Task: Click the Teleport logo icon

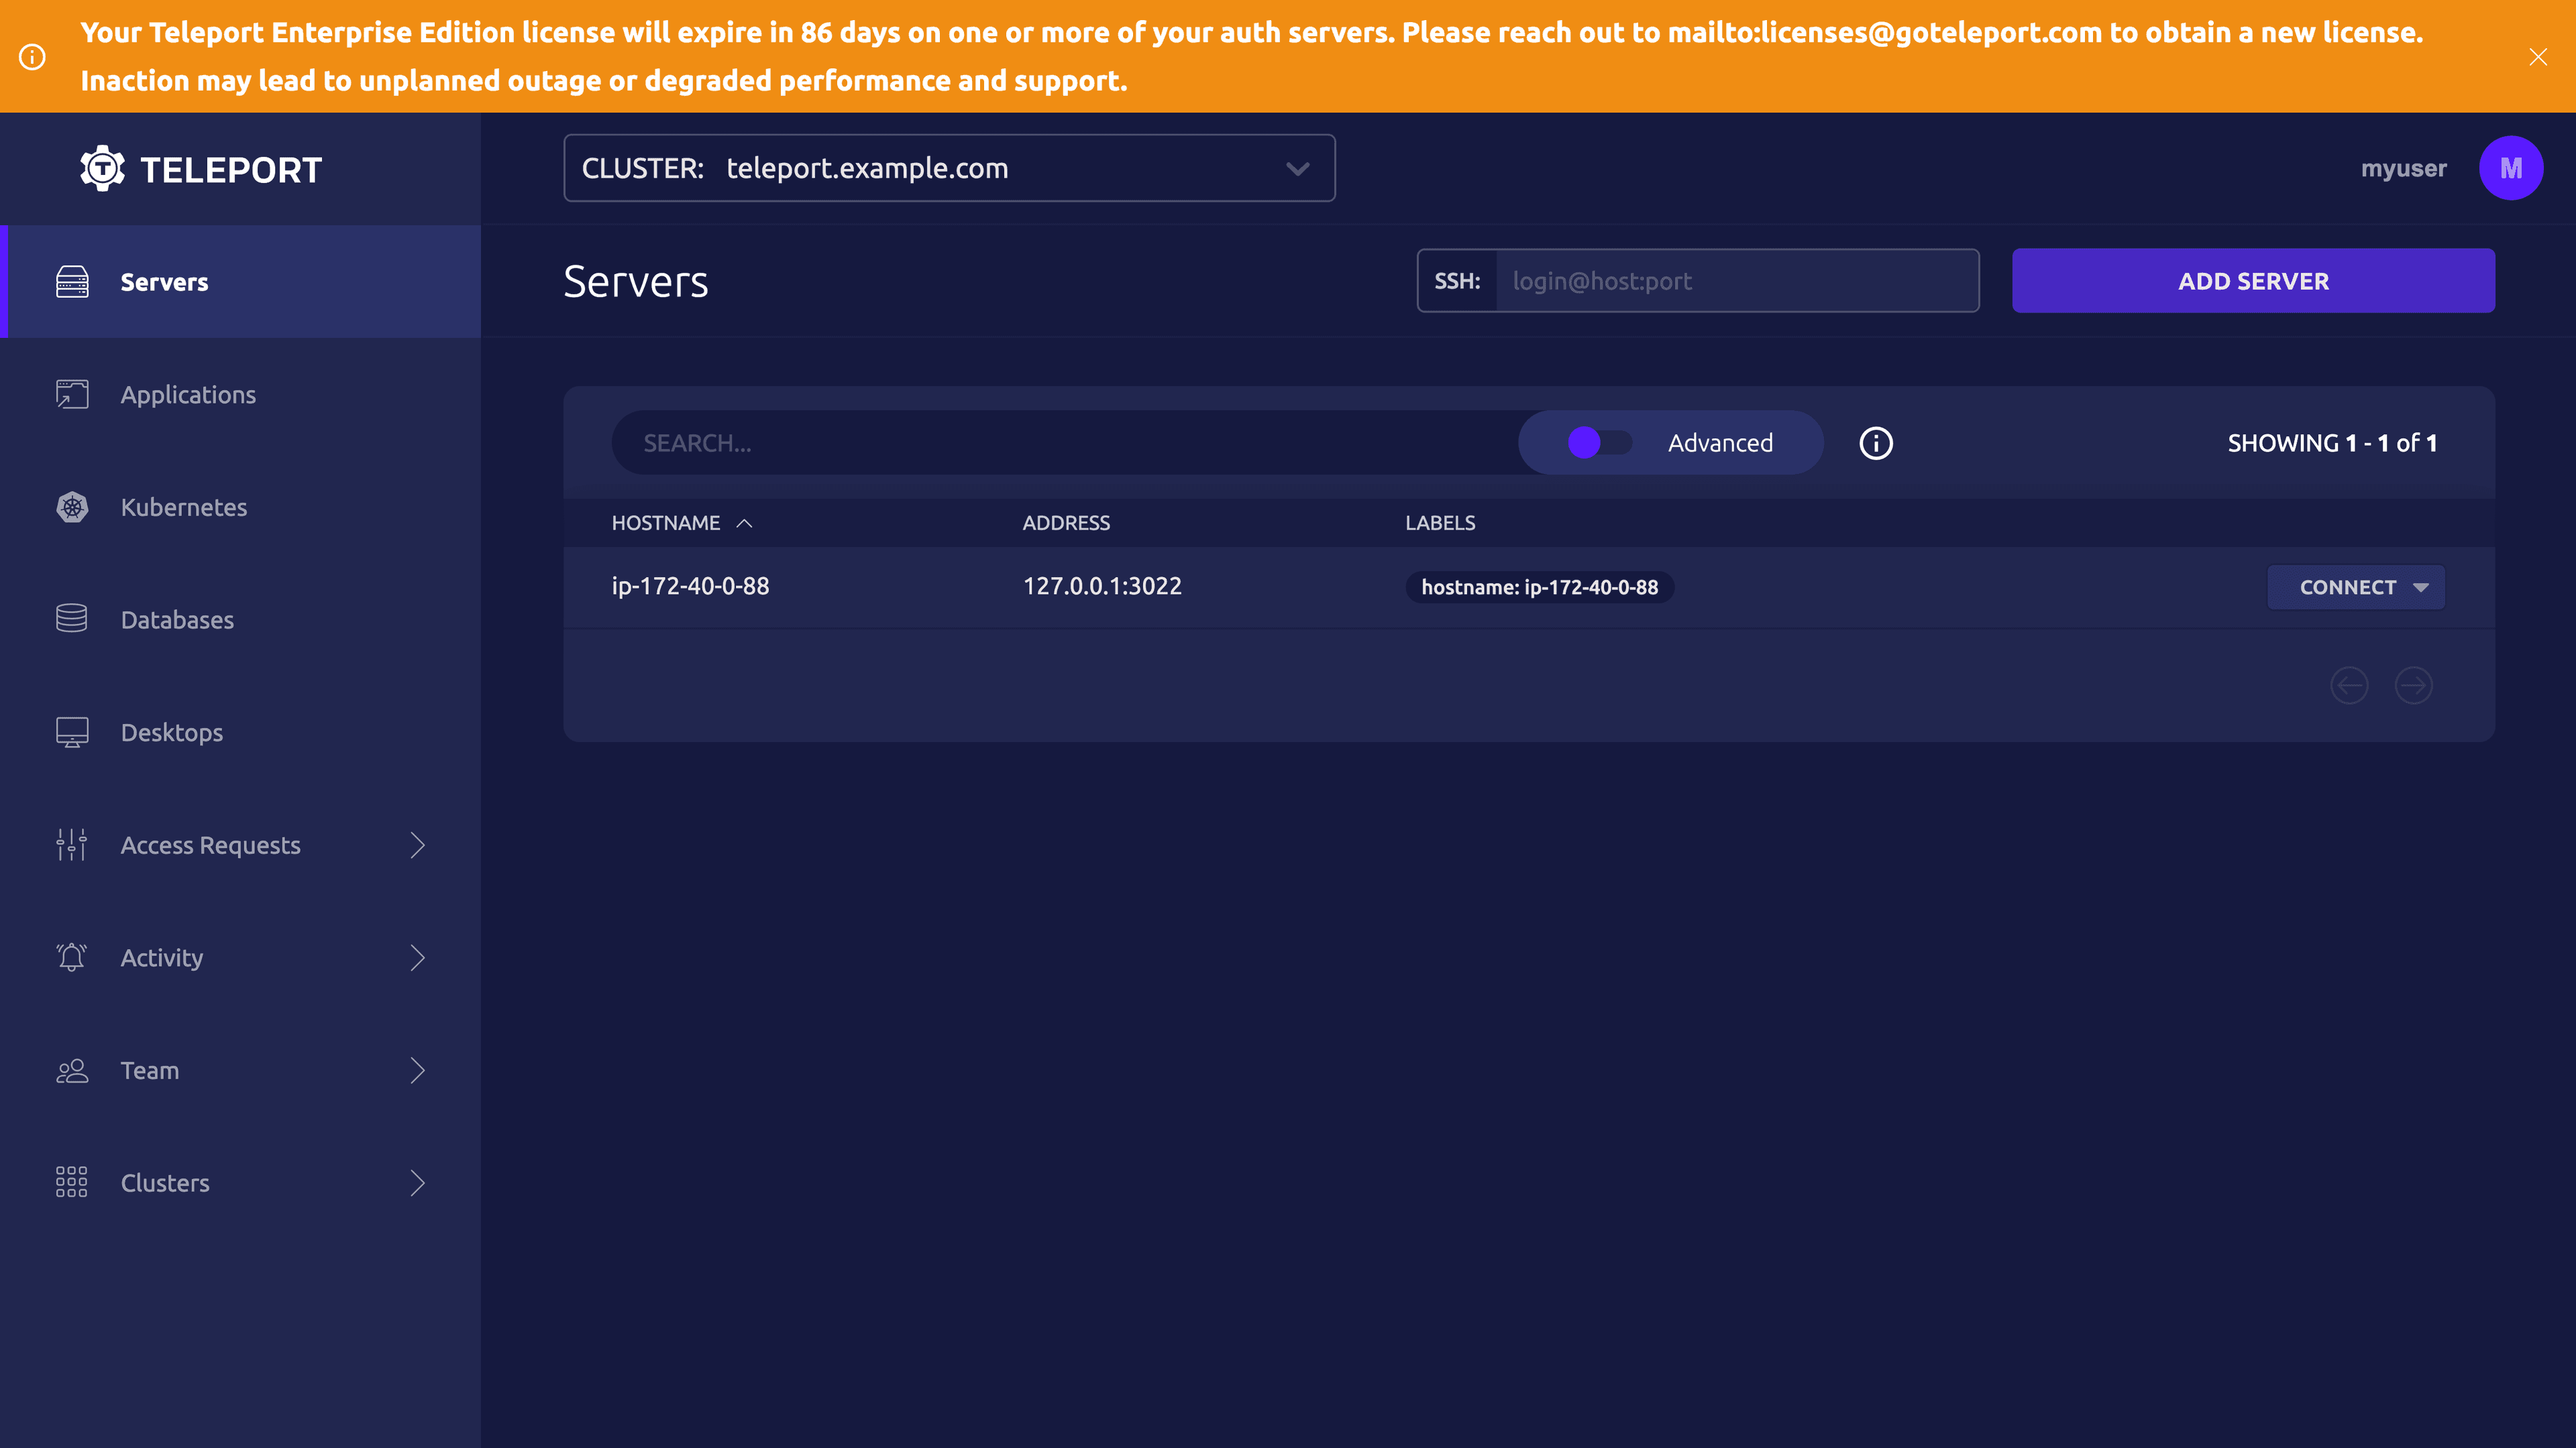Action: pos(101,168)
